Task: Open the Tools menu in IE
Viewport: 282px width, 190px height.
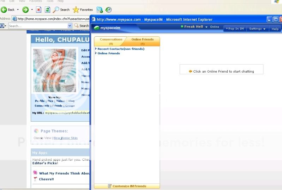Action: point(50,1)
